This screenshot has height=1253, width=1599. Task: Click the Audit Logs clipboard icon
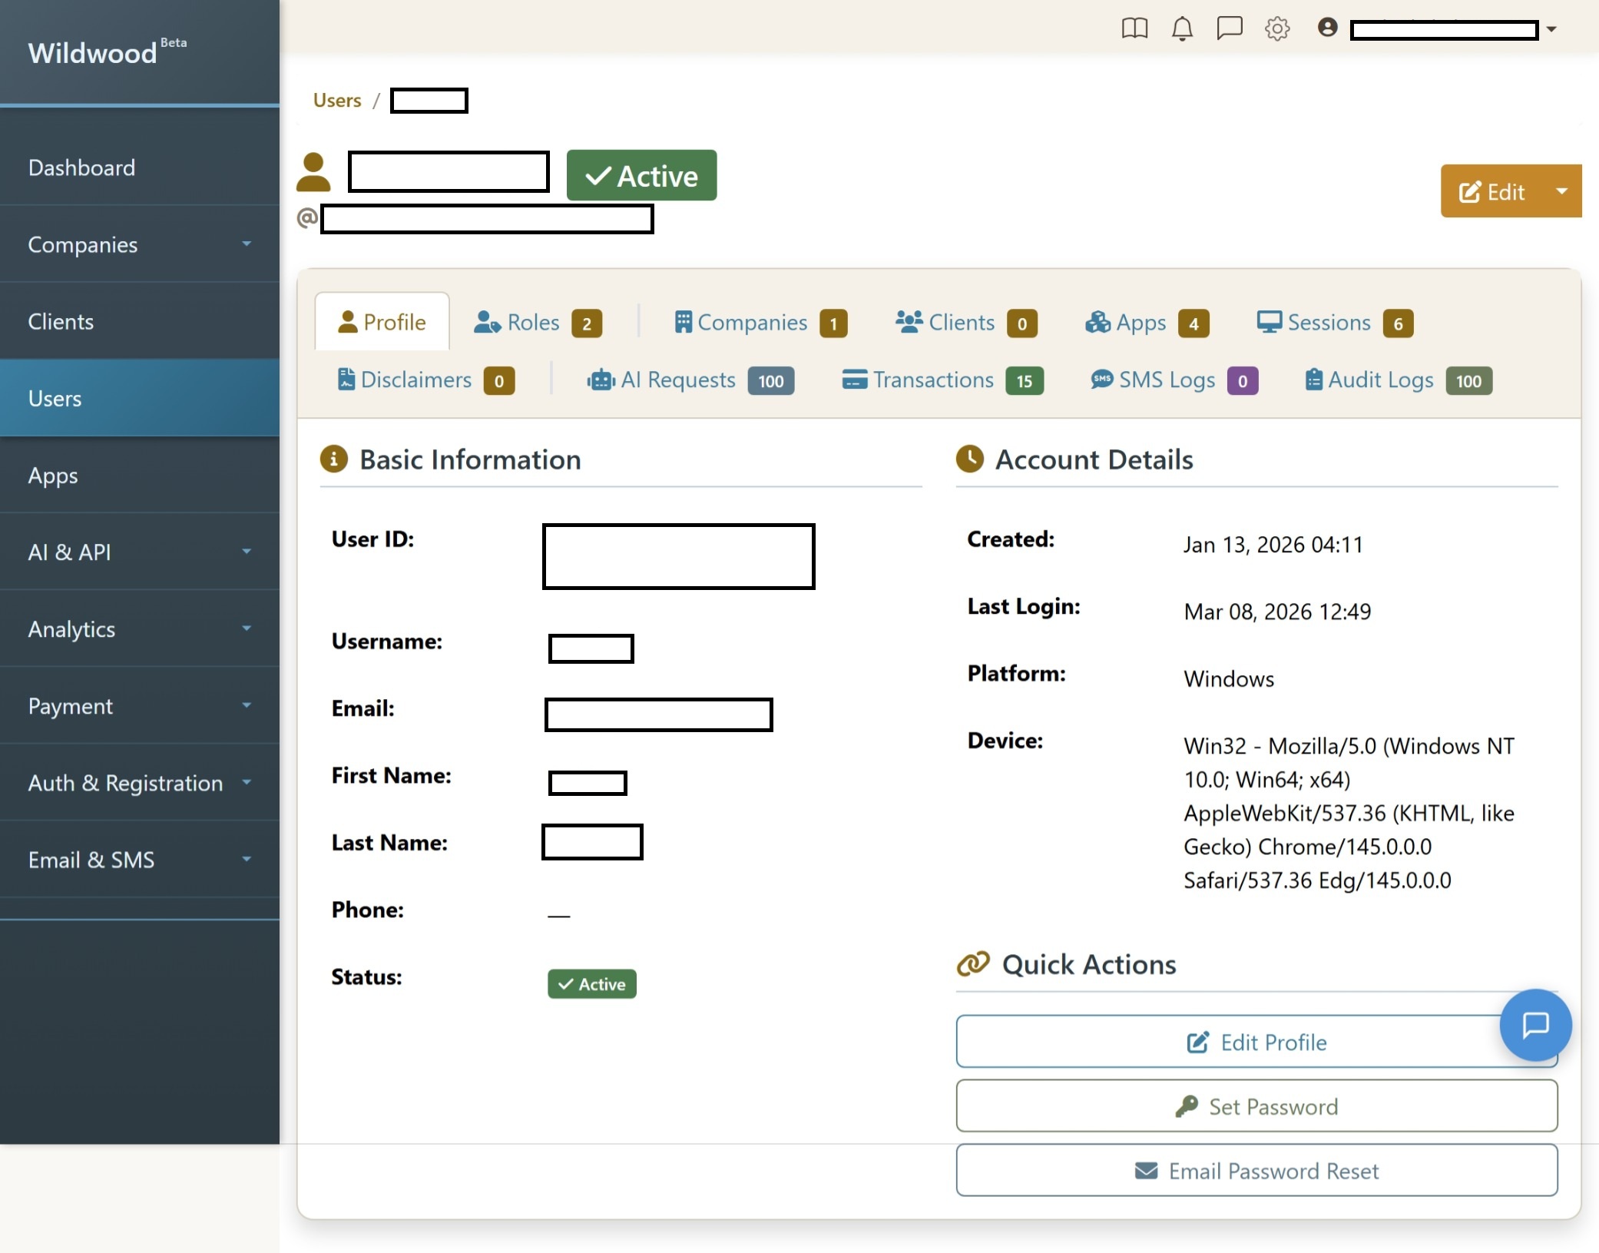[1313, 380]
